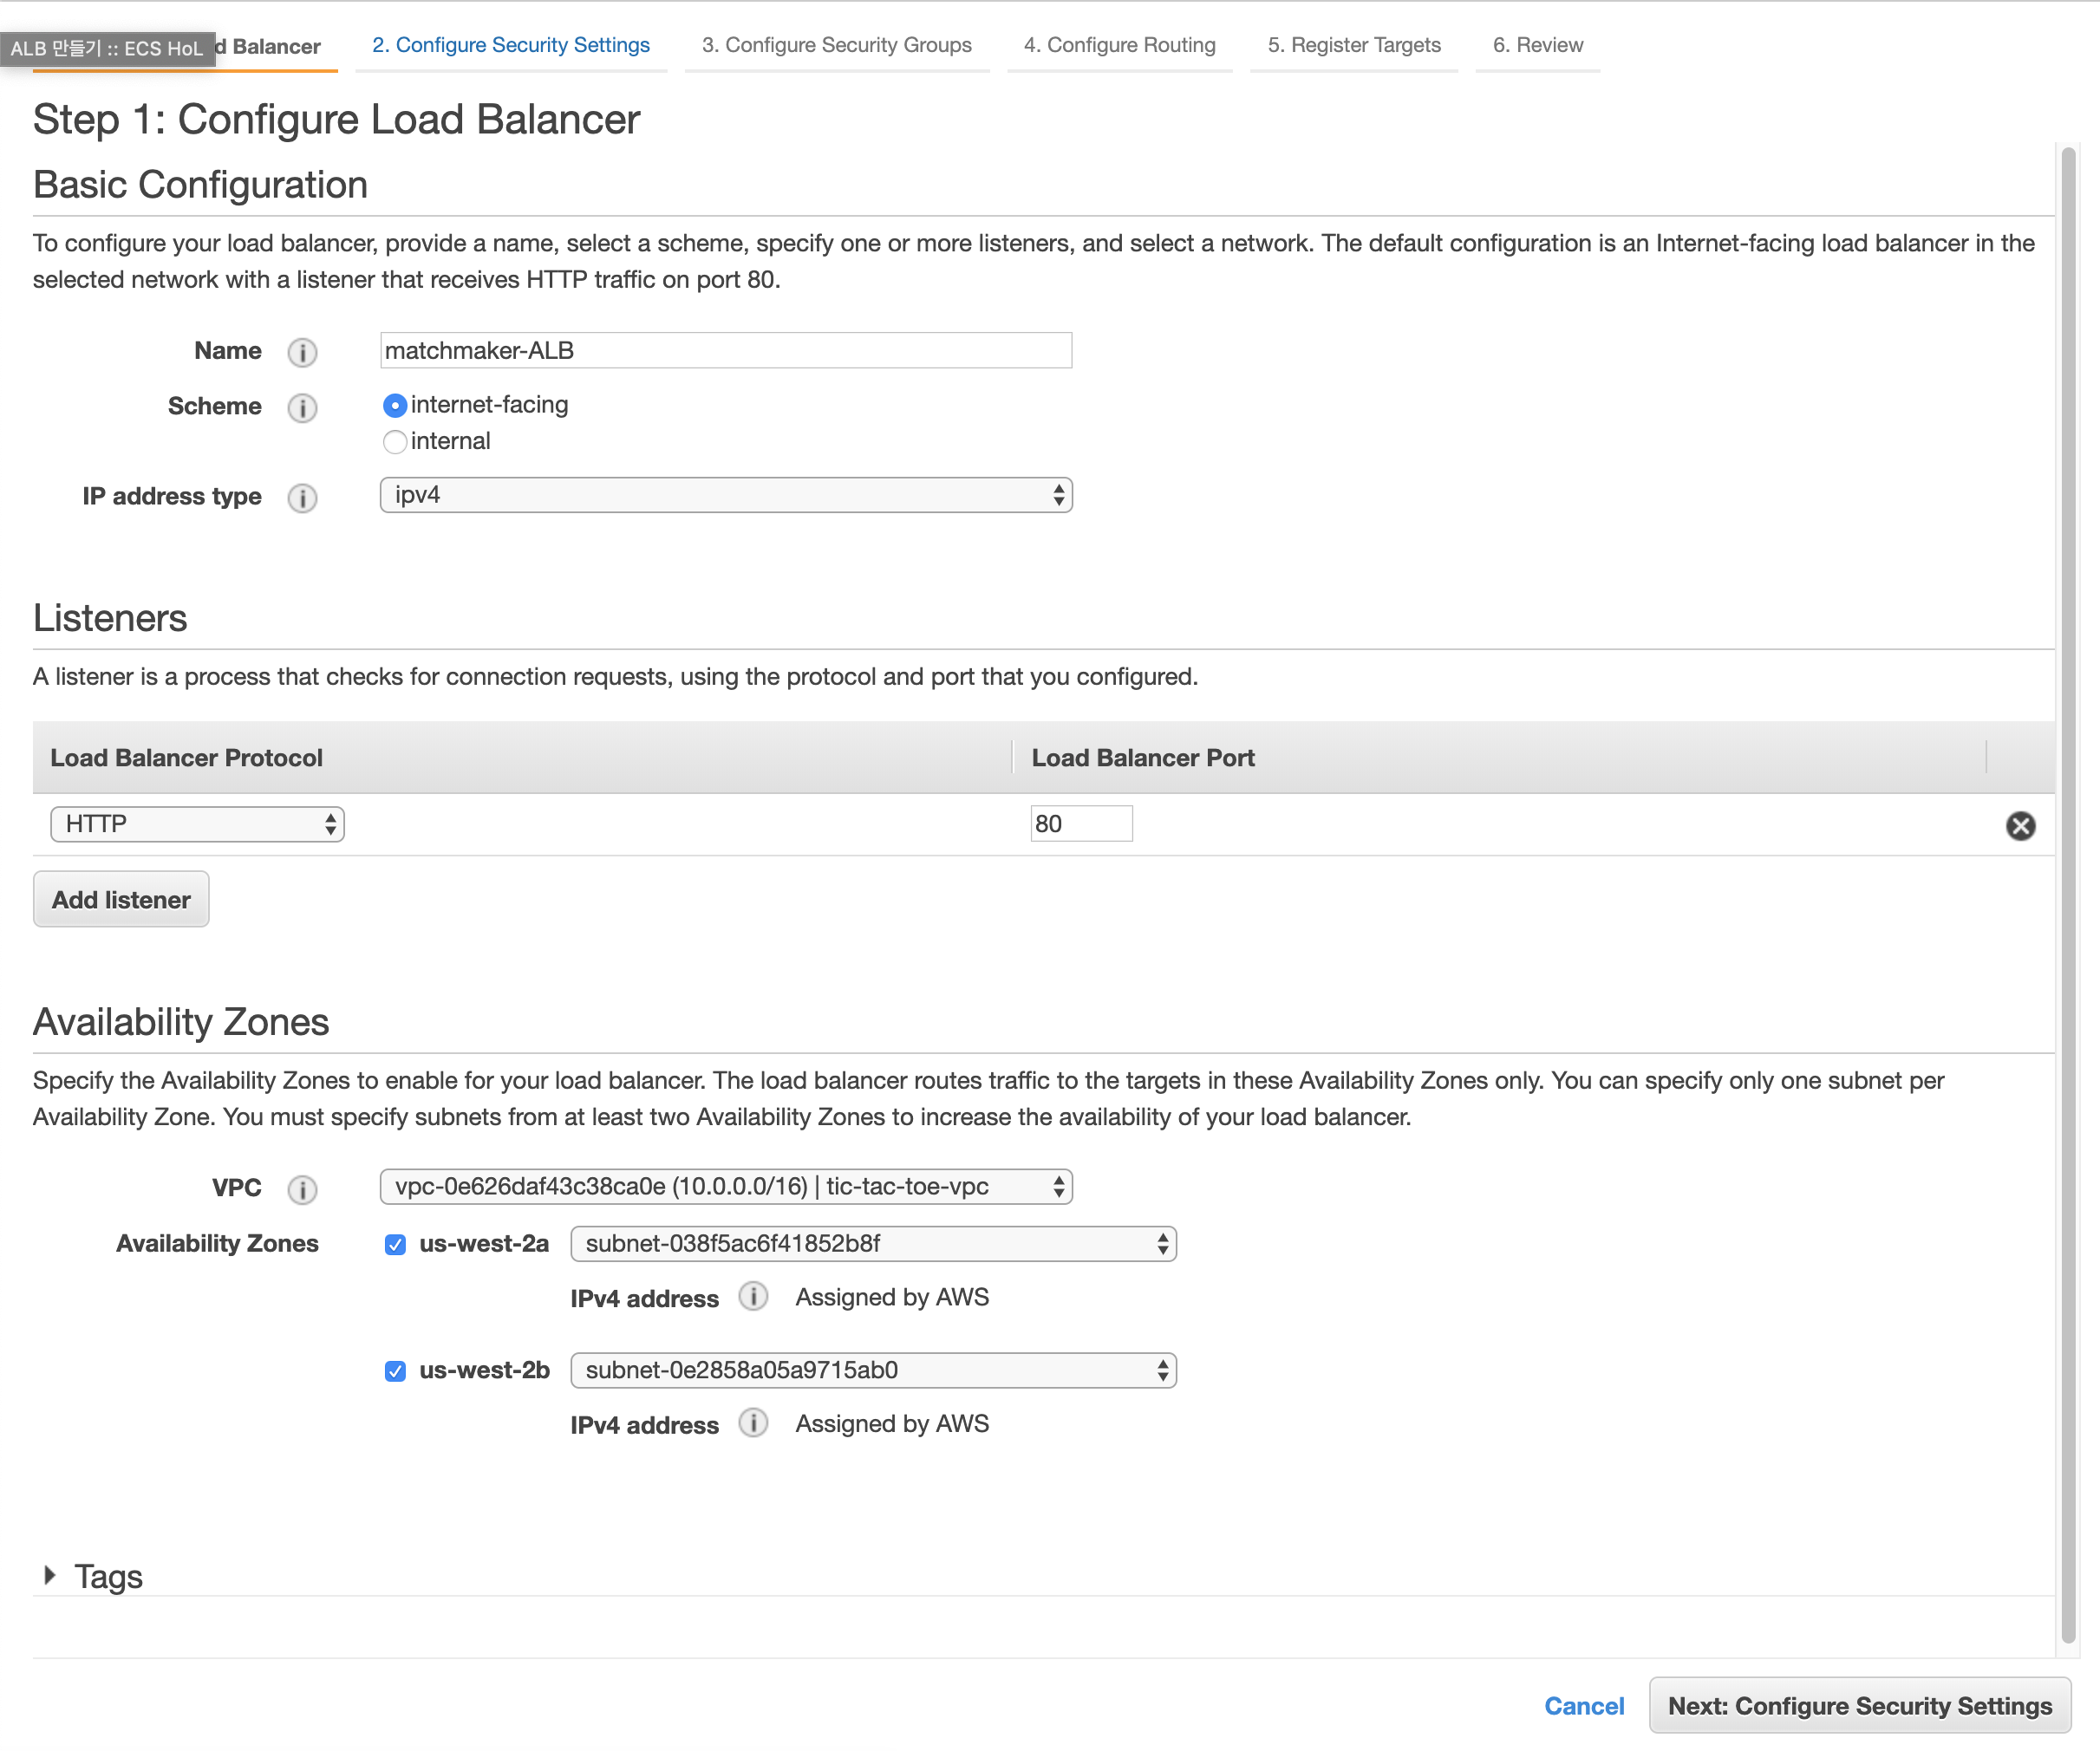Image resolution: width=2100 pixels, height=1751 pixels.
Task: Open the VPC selection dropdown
Action: click(726, 1186)
